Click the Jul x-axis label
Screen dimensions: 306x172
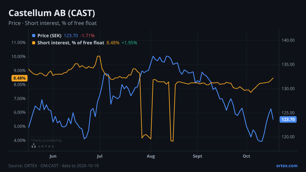click(x=100, y=156)
